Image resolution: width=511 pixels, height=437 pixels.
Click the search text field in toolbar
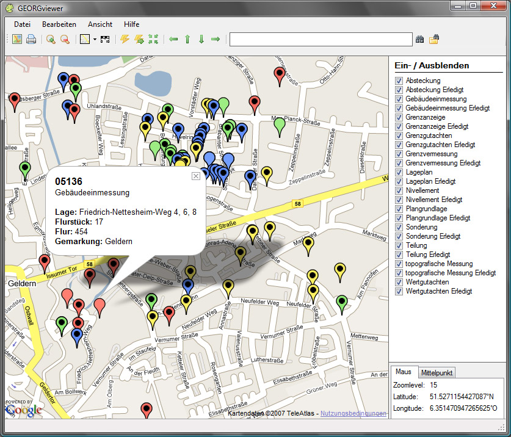point(321,40)
